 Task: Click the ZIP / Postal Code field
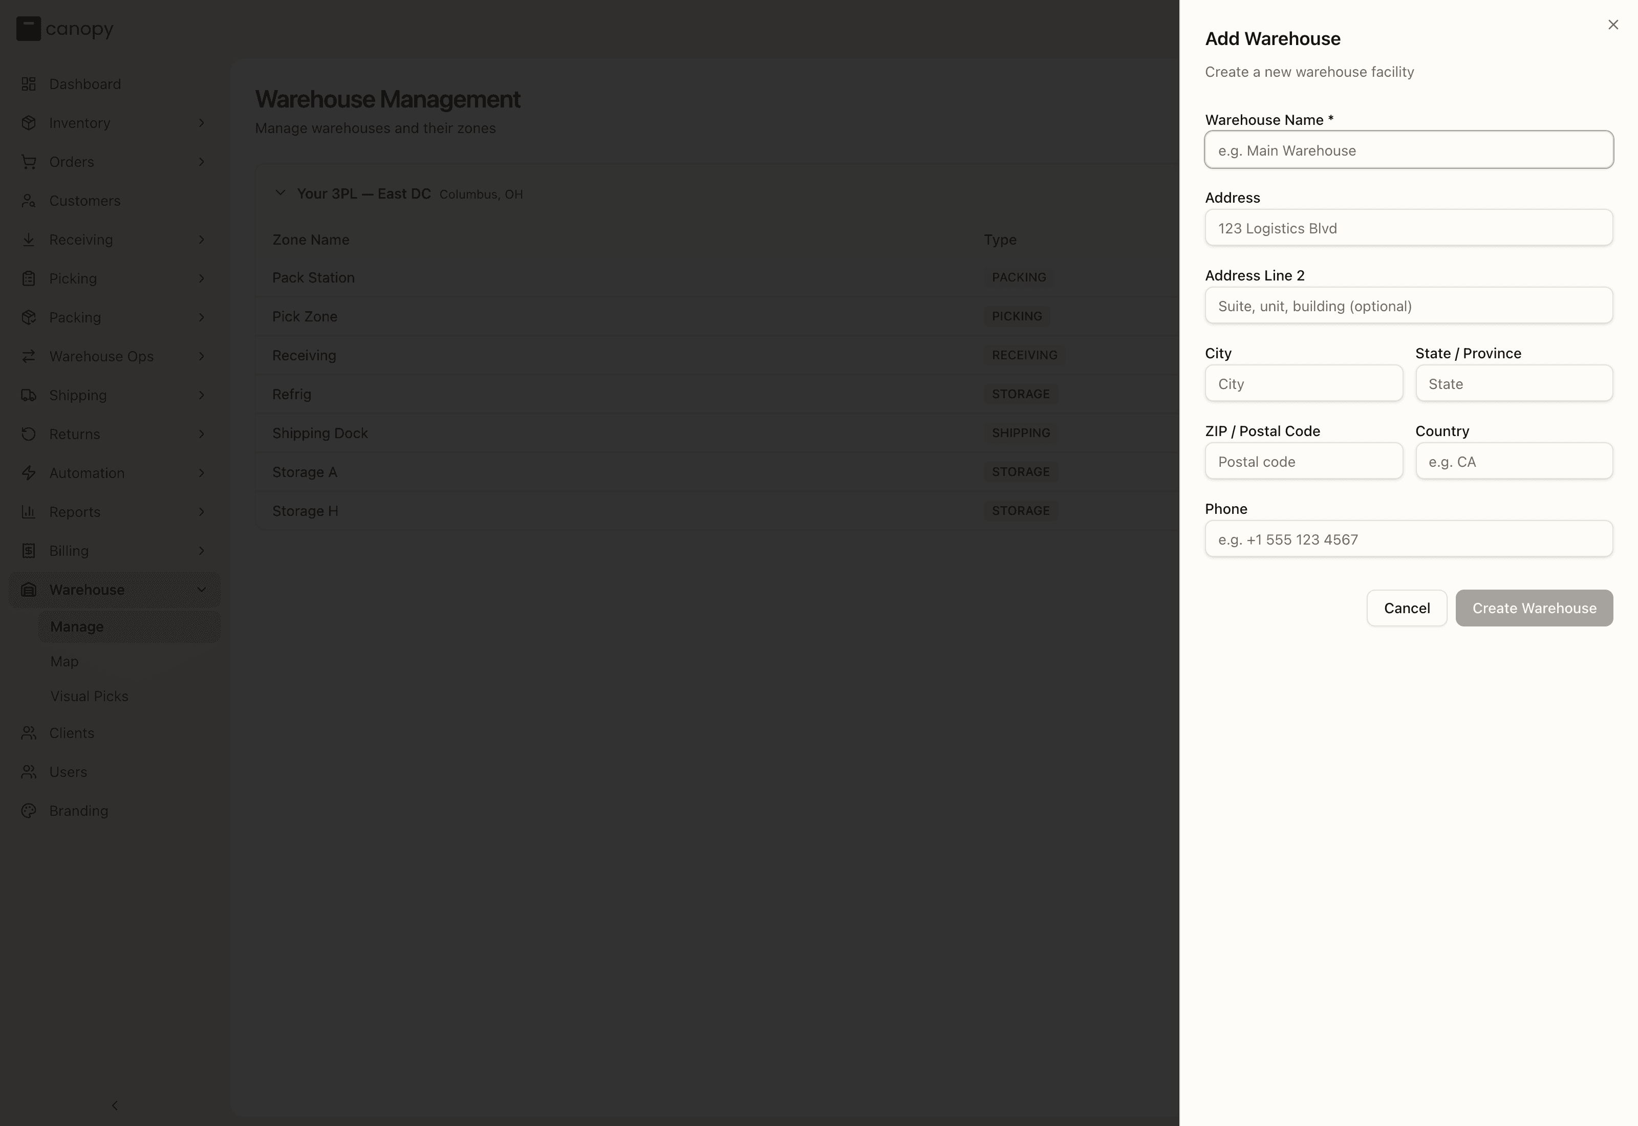point(1304,461)
